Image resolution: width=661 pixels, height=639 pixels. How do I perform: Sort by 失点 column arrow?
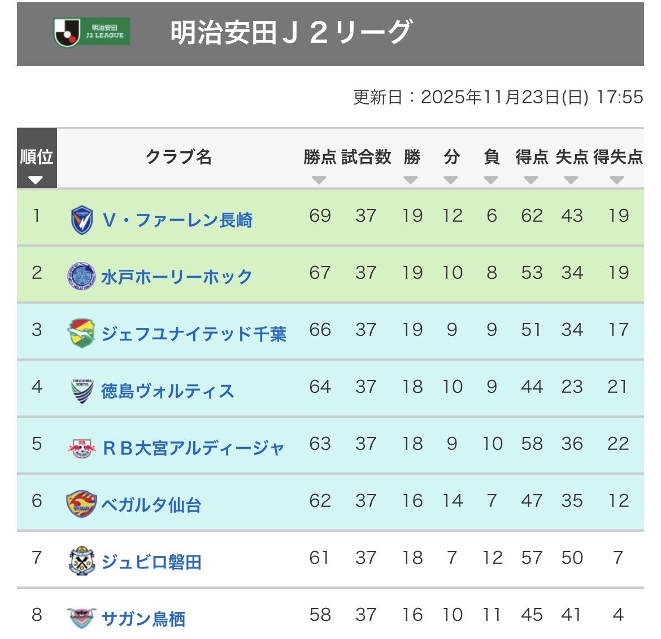pos(571,180)
